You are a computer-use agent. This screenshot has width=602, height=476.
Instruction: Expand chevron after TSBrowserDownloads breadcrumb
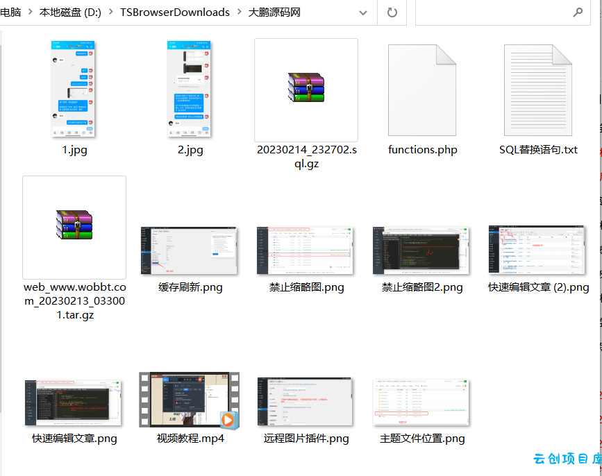pyautogui.click(x=239, y=12)
